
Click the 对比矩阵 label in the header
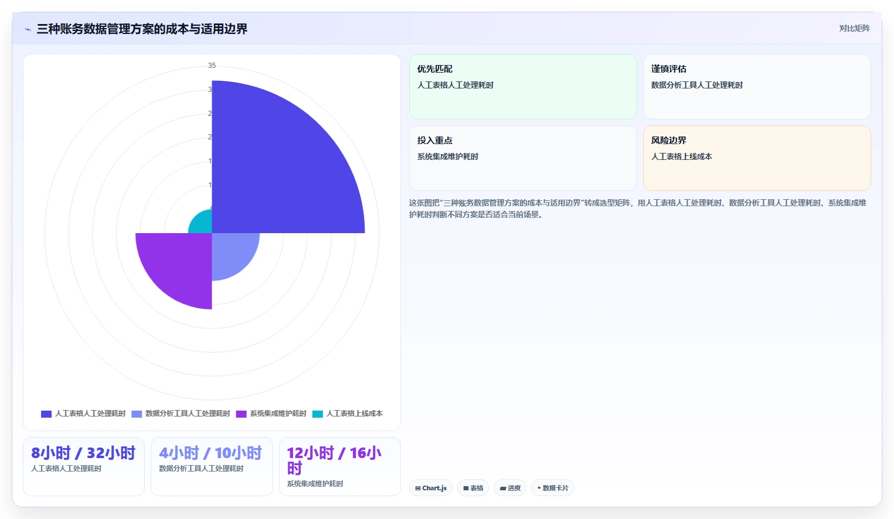point(854,28)
